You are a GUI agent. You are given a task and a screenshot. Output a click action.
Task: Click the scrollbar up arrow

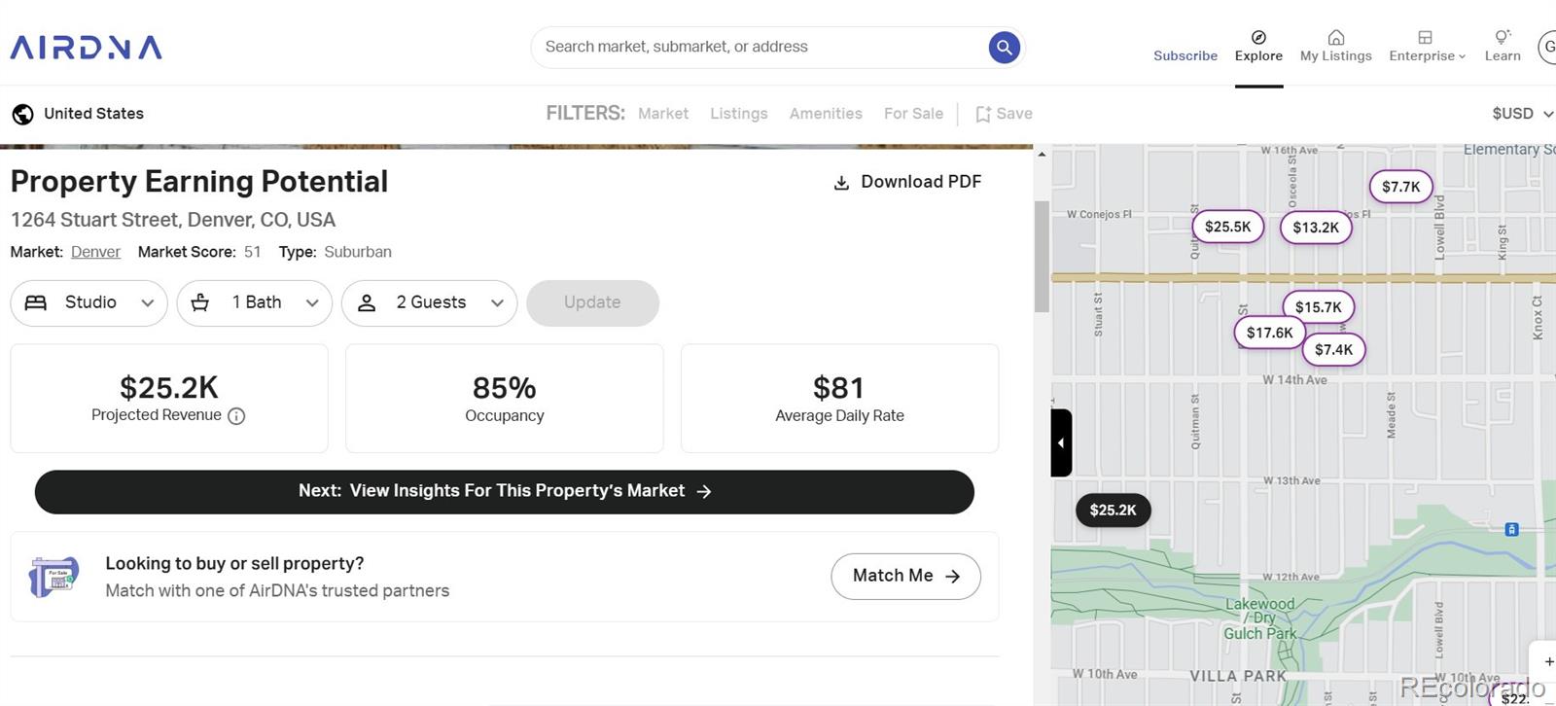pos(1042,154)
